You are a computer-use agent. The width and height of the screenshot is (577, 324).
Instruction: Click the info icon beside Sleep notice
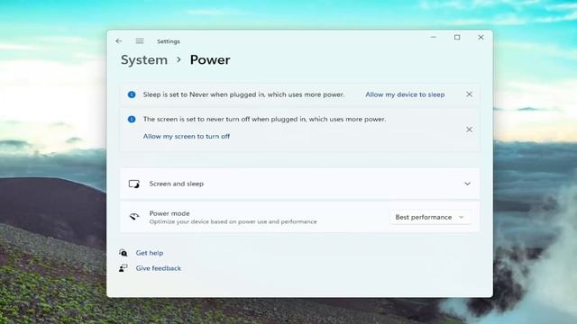[x=132, y=94]
